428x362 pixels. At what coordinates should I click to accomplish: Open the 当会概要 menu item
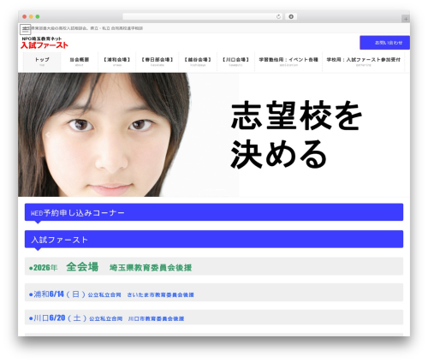[80, 62]
